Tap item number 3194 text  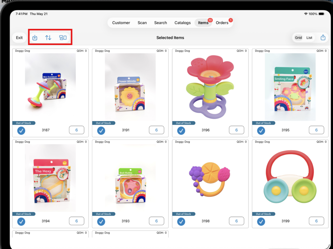tap(46, 221)
